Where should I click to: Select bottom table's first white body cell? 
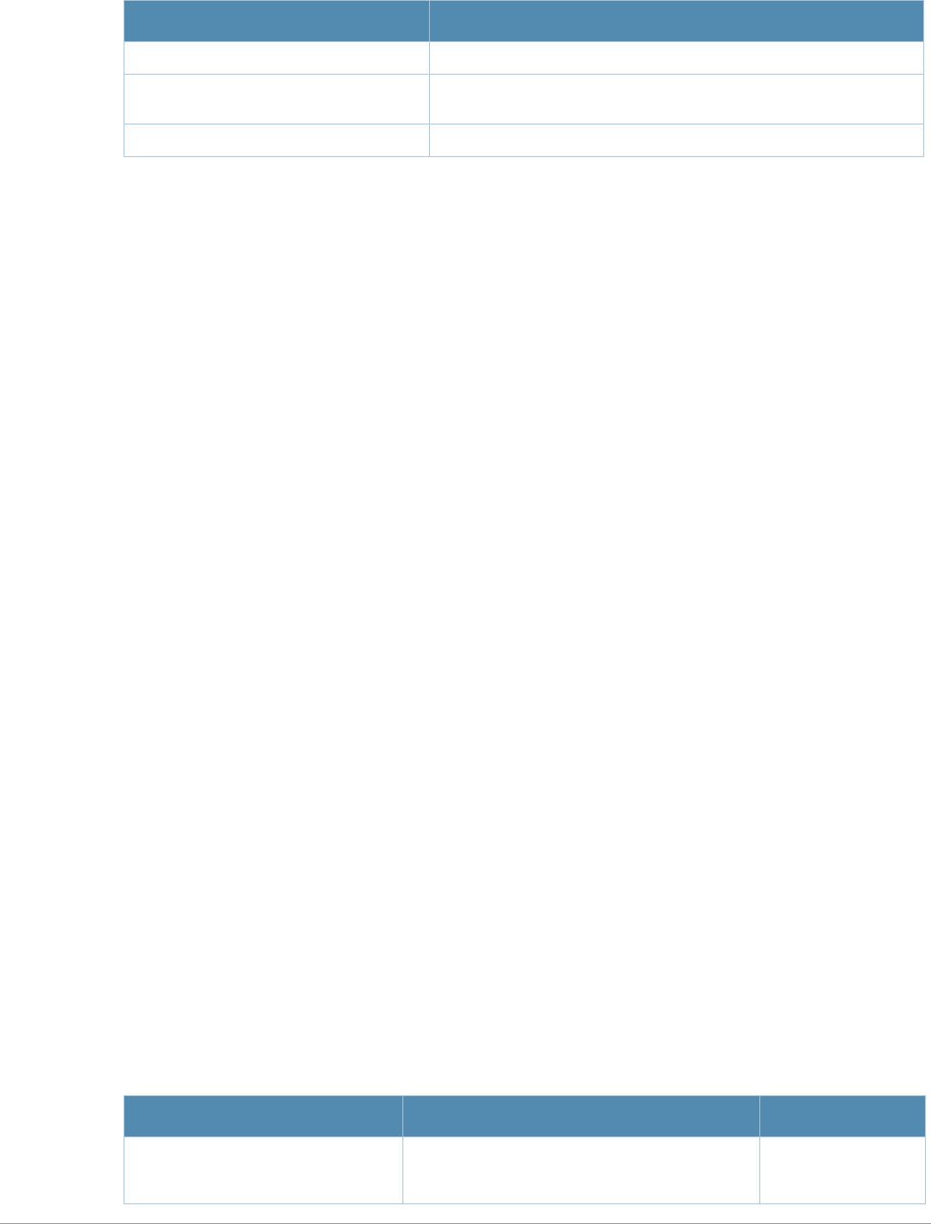click(x=263, y=1170)
